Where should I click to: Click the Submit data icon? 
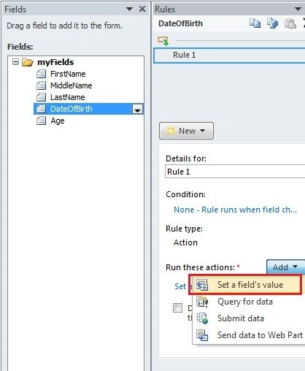(202, 318)
